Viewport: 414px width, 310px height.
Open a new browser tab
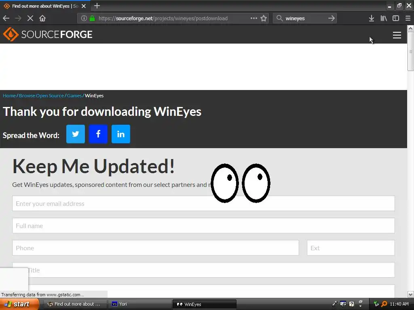97,6
